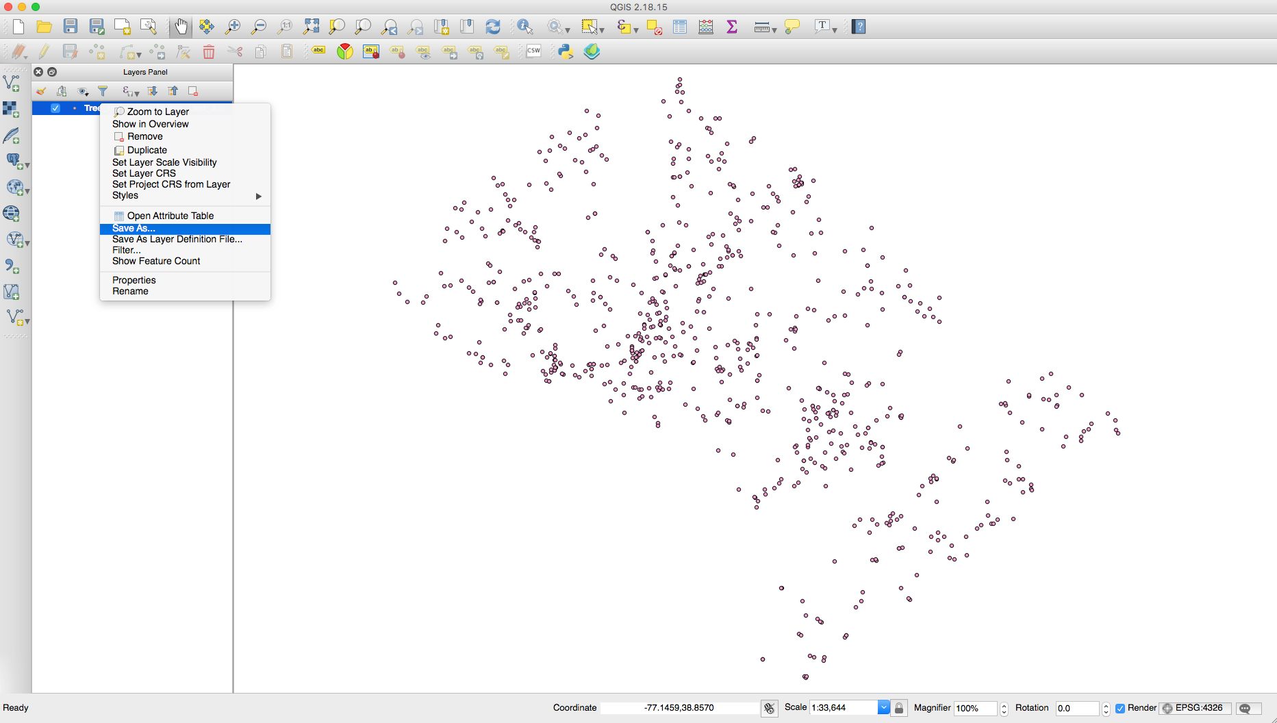1277x723 pixels.
Task: Open the Field Calculator
Action: click(x=705, y=27)
